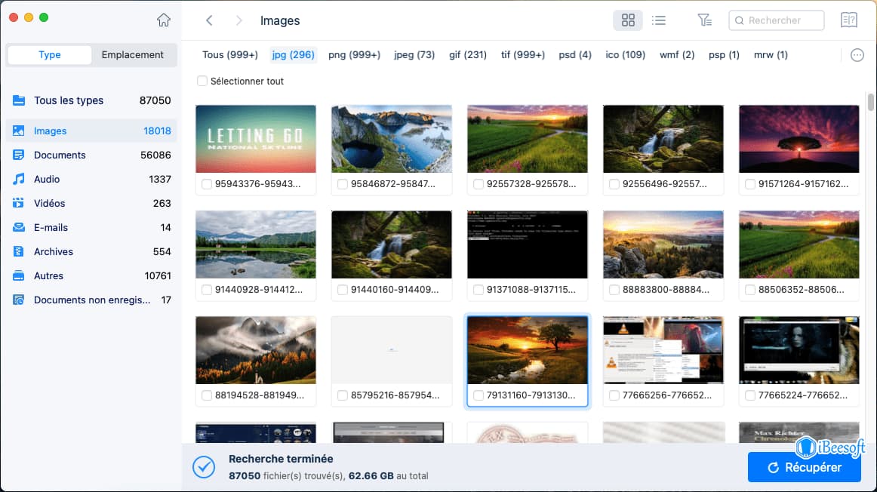Switch to the Emplacement tab
This screenshot has height=492, width=877.
click(x=133, y=55)
